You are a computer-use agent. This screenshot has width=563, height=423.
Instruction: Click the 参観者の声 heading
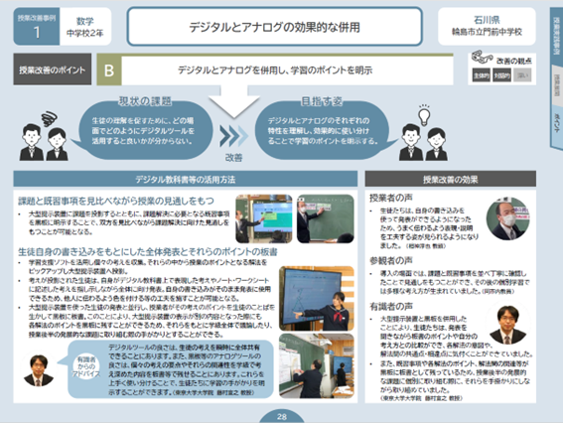point(391,260)
